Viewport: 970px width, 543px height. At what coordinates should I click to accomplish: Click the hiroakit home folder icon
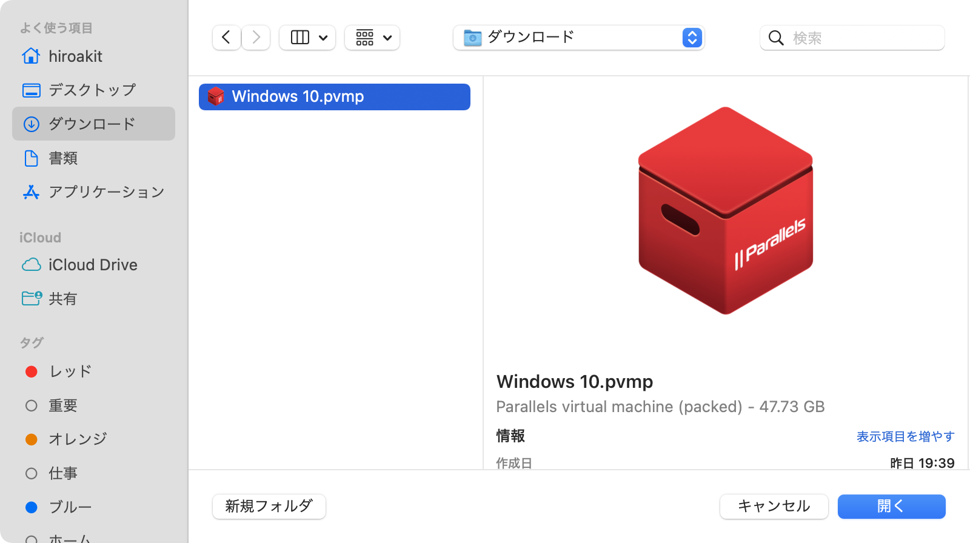pos(31,56)
